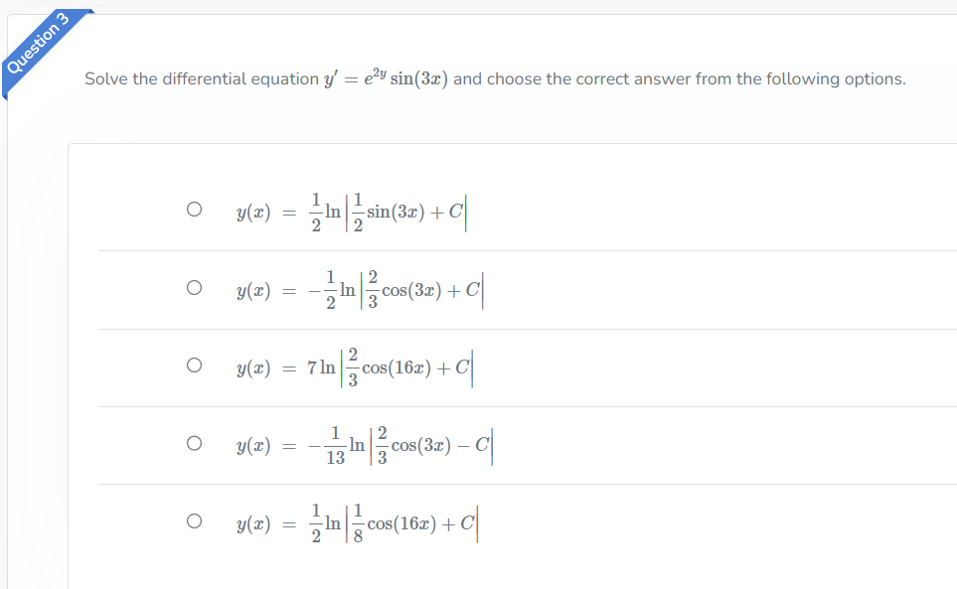The height and width of the screenshot is (589, 957).
Task: Choose the last answer with cos(16x)
Action: (195, 520)
